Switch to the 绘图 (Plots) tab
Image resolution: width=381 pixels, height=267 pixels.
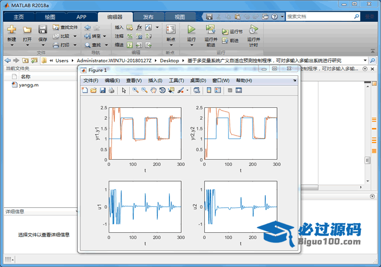tap(50, 17)
